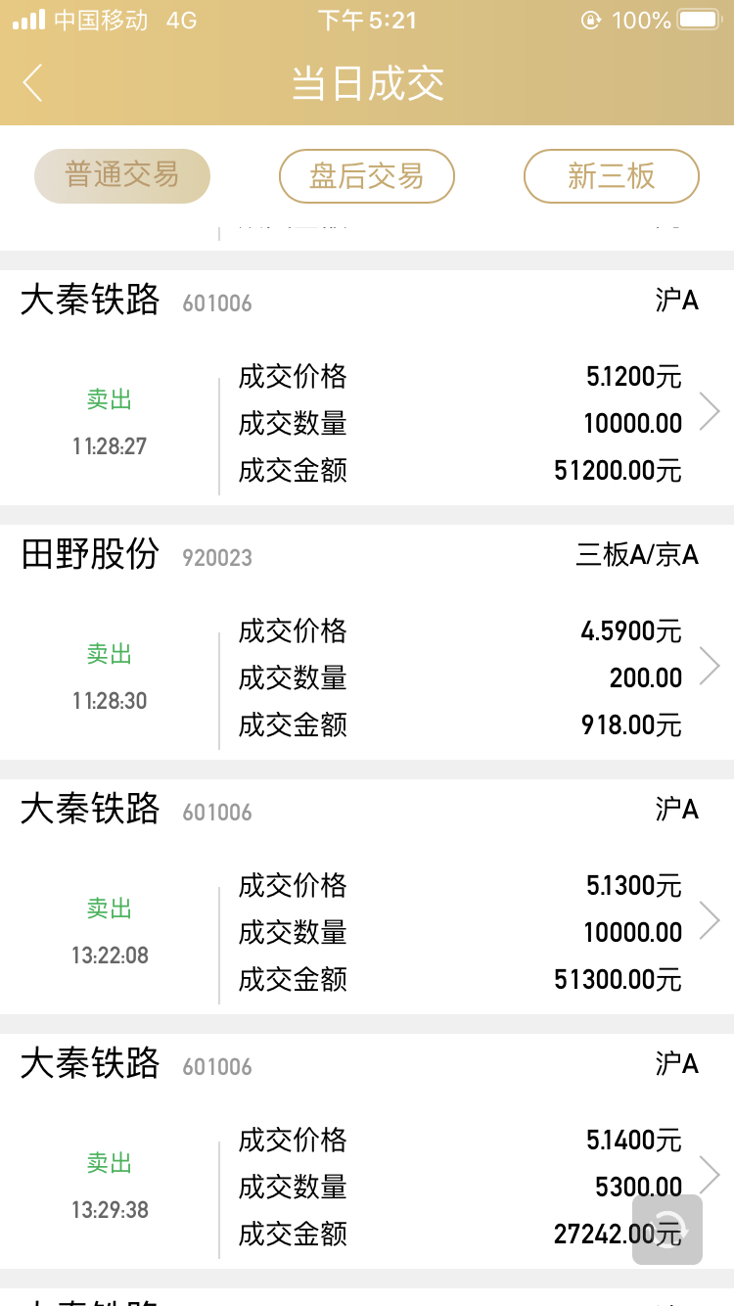Tap the 5.1400元 trade price

[x=633, y=1141]
